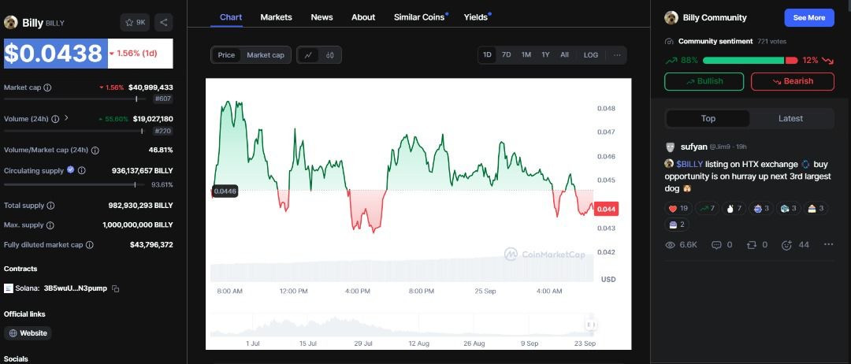
Task: Open the post's three-dot options menu
Action: [x=828, y=245]
